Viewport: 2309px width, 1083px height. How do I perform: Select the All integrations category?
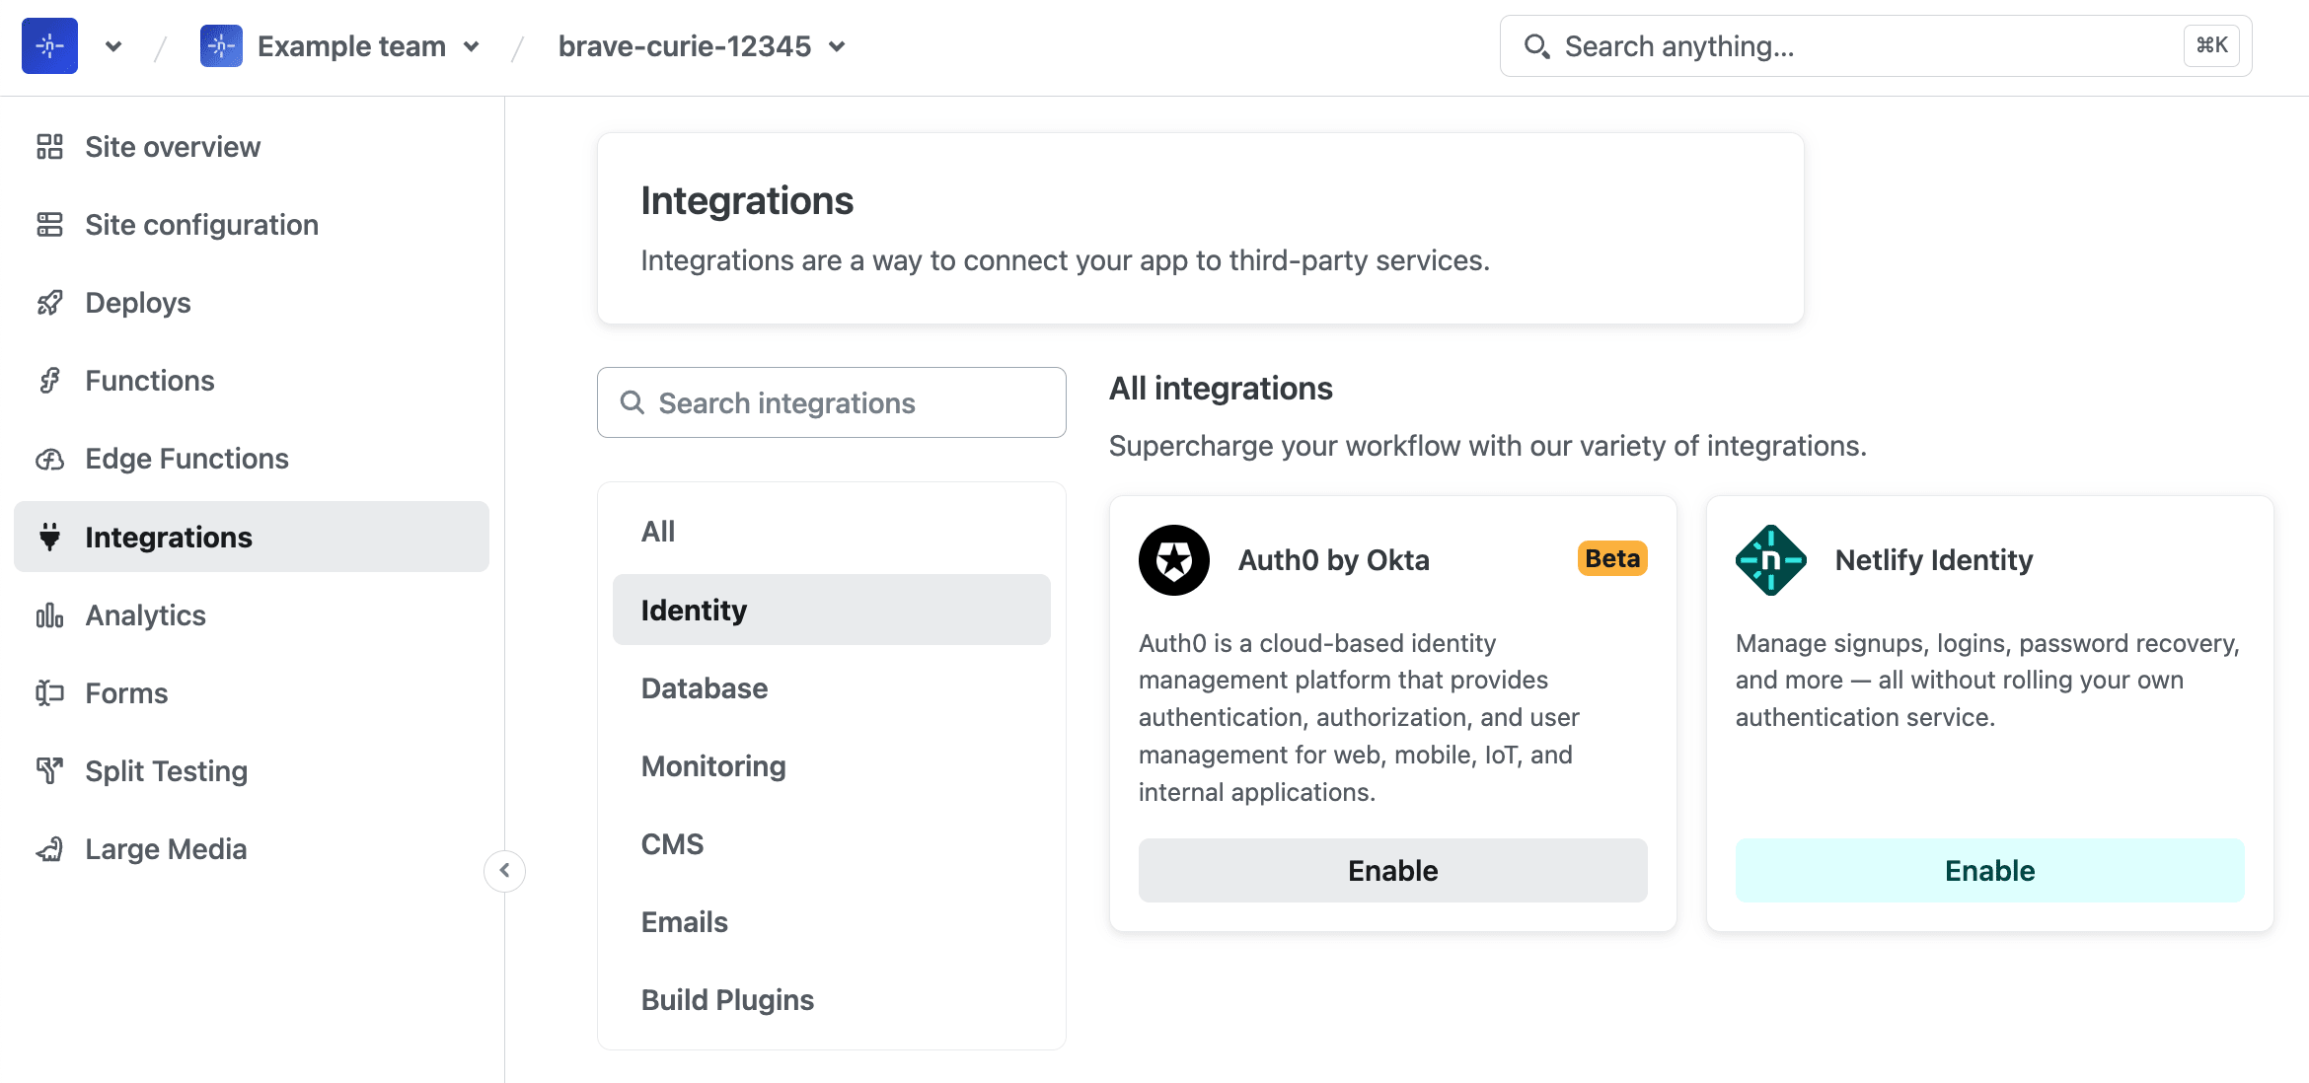(x=657, y=532)
